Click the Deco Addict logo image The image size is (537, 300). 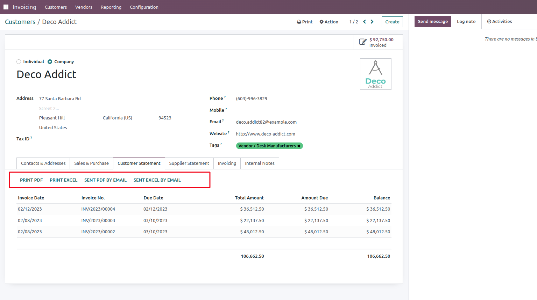click(x=375, y=74)
